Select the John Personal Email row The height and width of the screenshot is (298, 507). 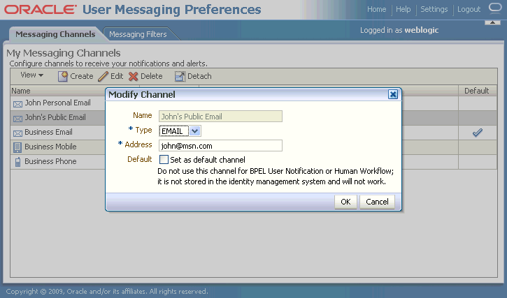(x=57, y=103)
